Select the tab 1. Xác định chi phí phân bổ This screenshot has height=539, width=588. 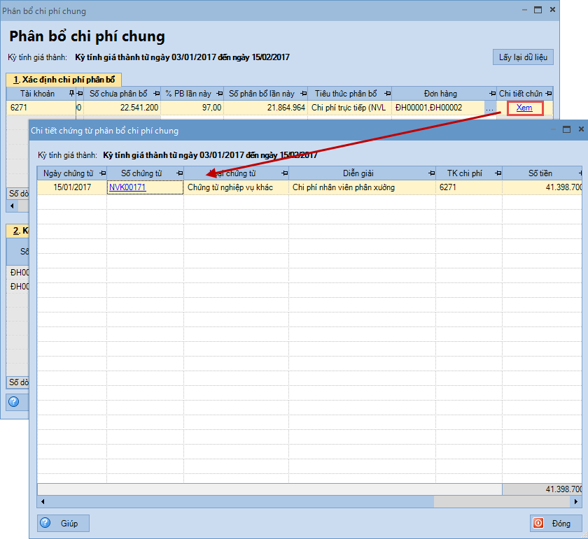point(63,79)
